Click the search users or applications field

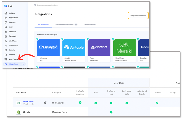point(47,5)
